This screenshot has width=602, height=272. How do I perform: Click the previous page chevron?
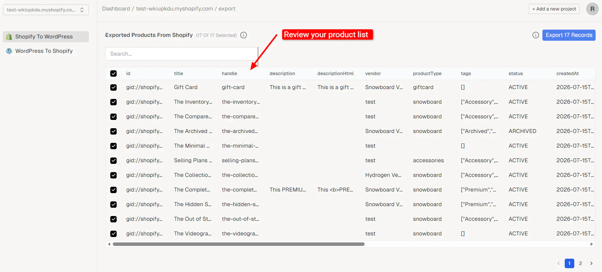pyautogui.click(x=558, y=263)
